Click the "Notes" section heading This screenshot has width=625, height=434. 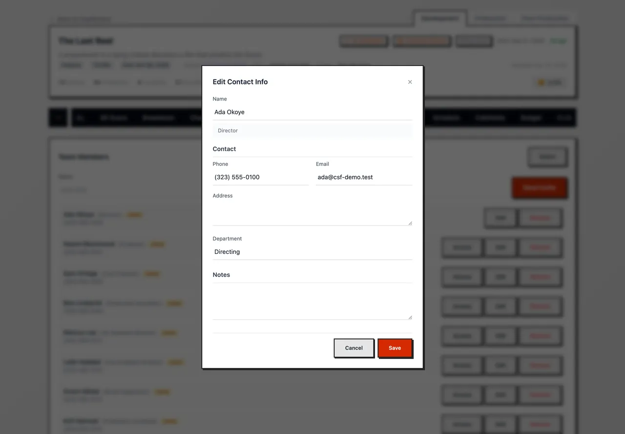222,275
